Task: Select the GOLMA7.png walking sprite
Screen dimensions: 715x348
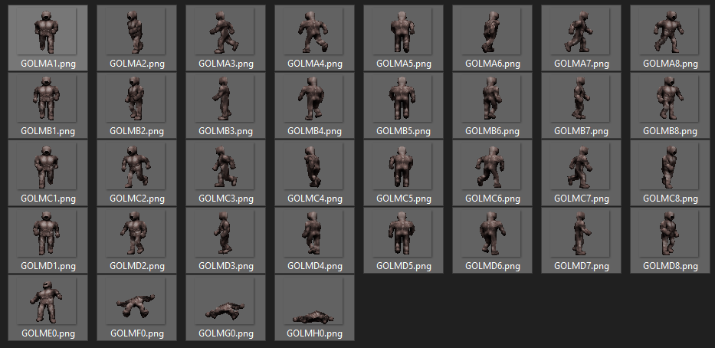Action: coord(580,32)
